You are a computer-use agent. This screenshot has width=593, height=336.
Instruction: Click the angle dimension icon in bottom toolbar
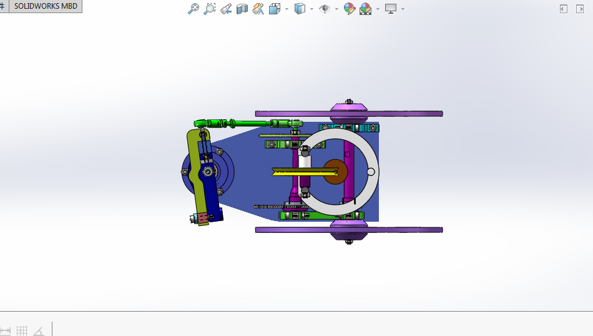[39, 331]
